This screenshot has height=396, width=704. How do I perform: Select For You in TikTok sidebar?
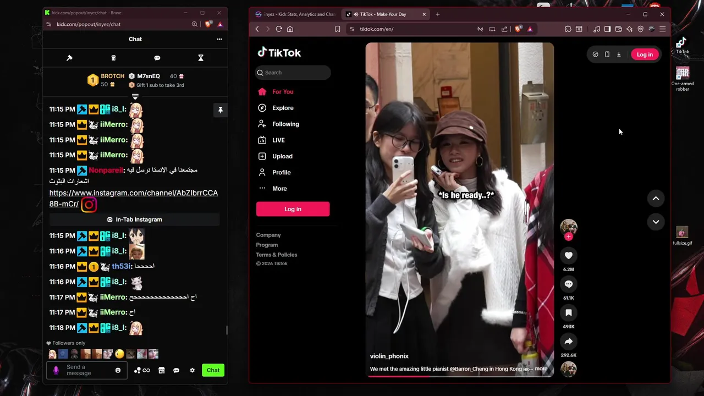(283, 92)
